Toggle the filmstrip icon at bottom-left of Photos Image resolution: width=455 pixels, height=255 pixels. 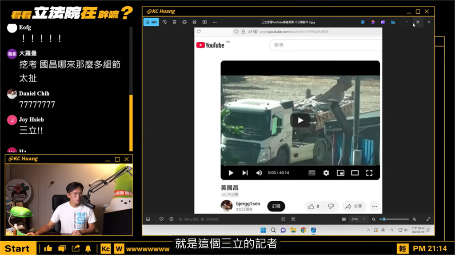(x=148, y=219)
